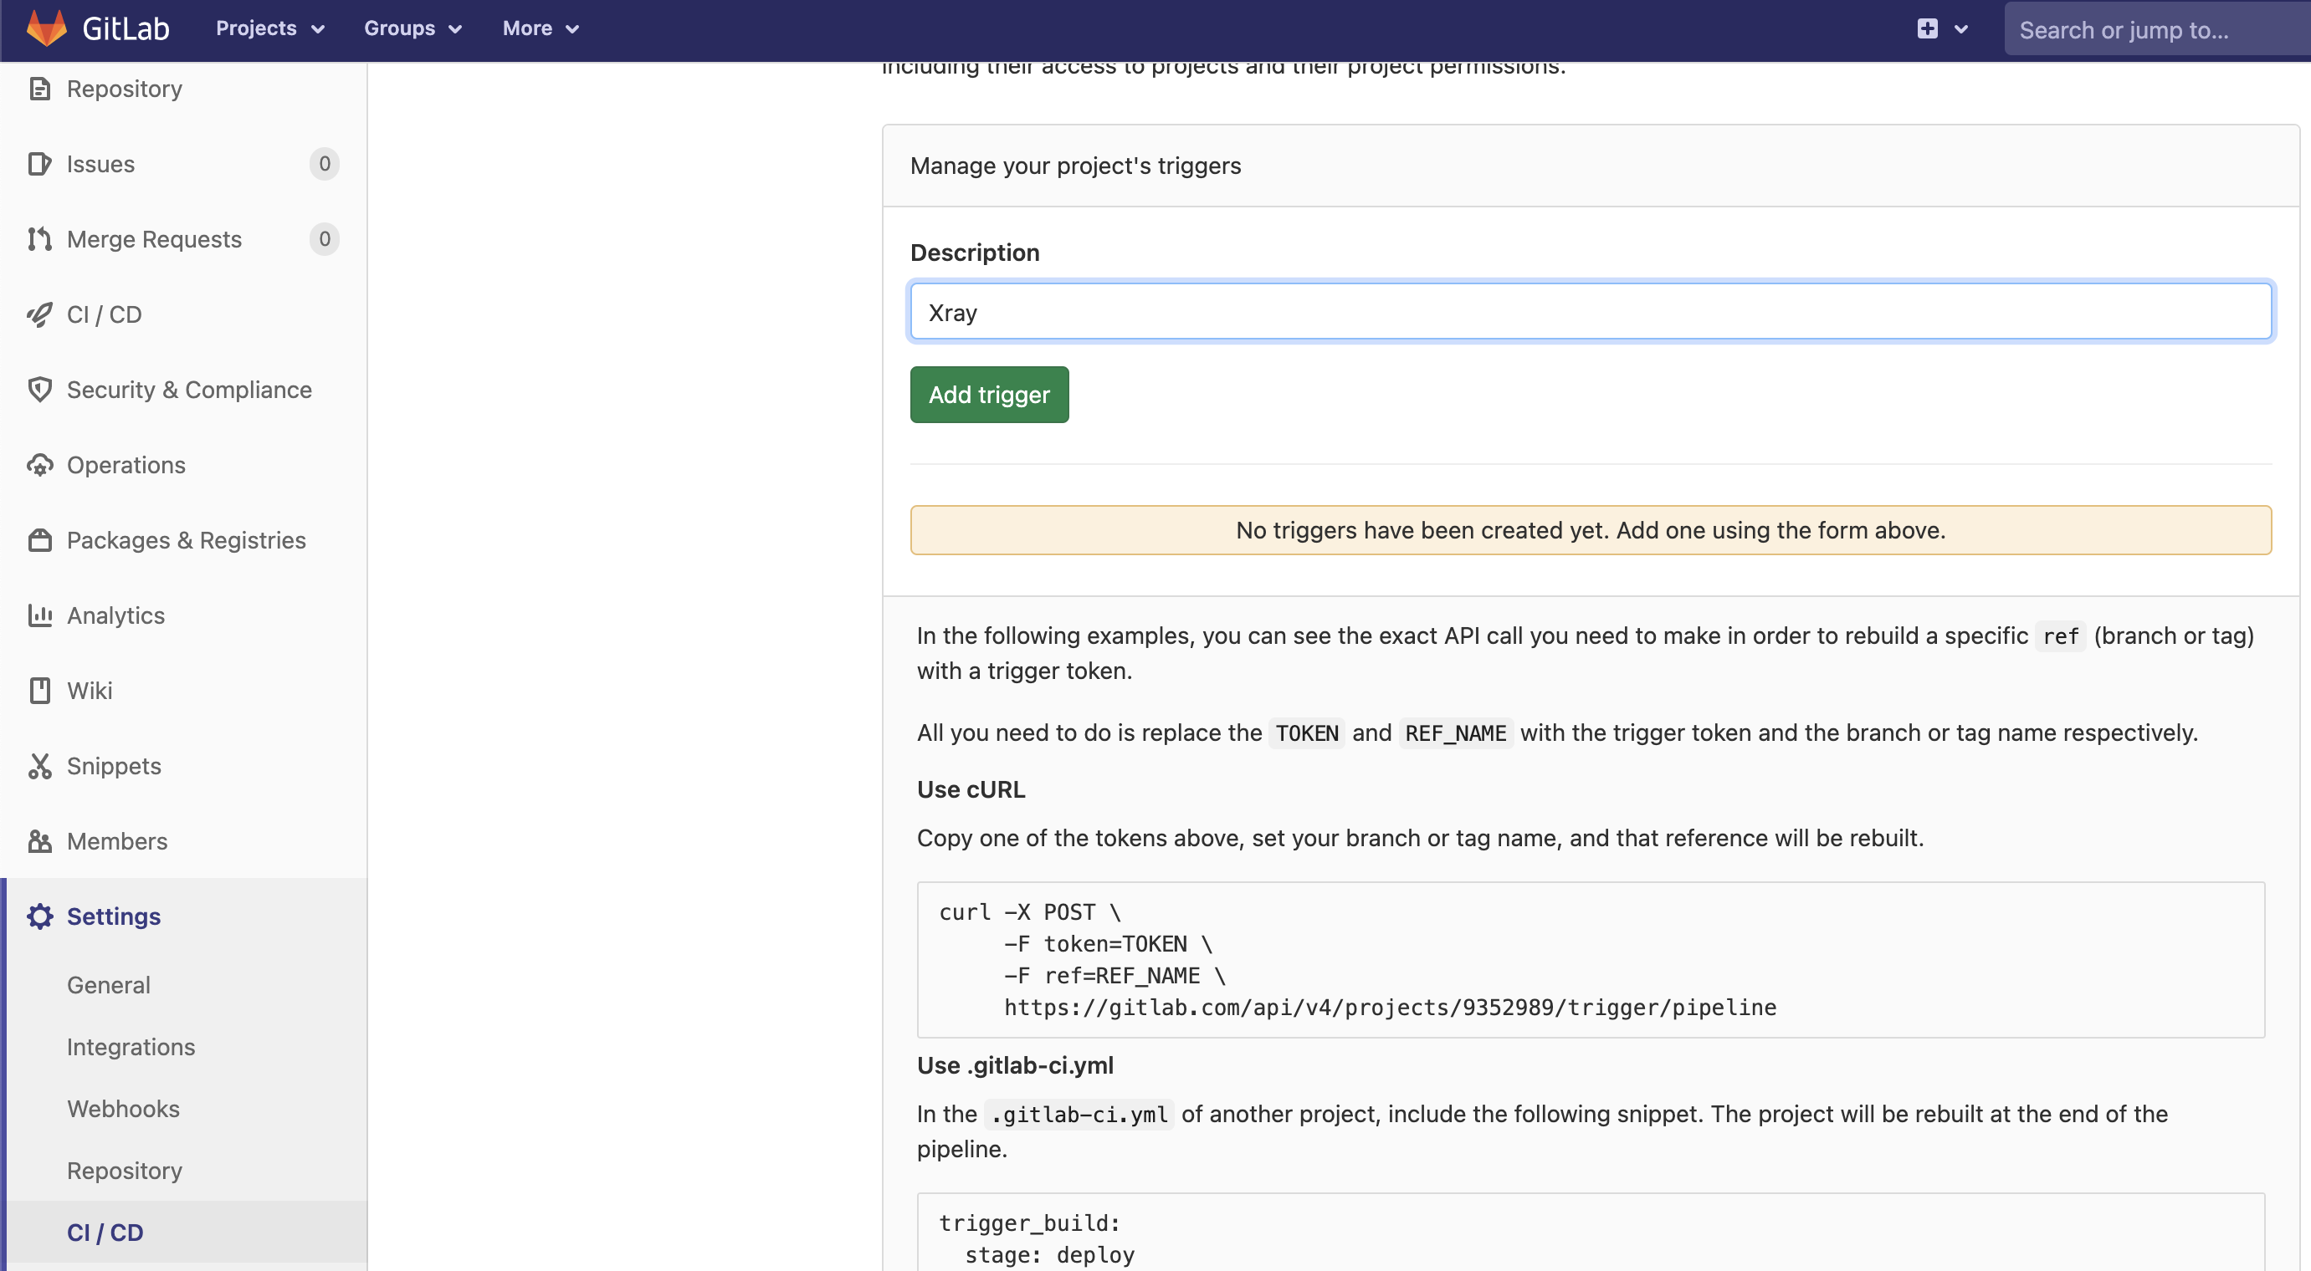The image size is (2311, 1271).
Task: Click the 'trigger_build:' code line
Action: [x=1029, y=1223]
